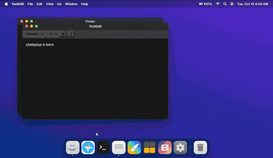Open System Settings gear in dock
The width and height of the screenshot is (273, 158).
(180, 147)
